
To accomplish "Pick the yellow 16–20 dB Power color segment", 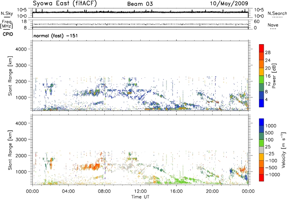I will click(262, 72).
